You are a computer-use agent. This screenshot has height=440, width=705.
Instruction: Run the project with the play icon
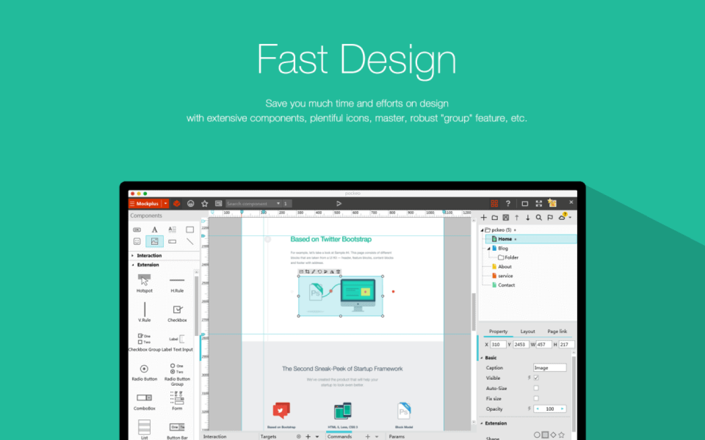(339, 203)
